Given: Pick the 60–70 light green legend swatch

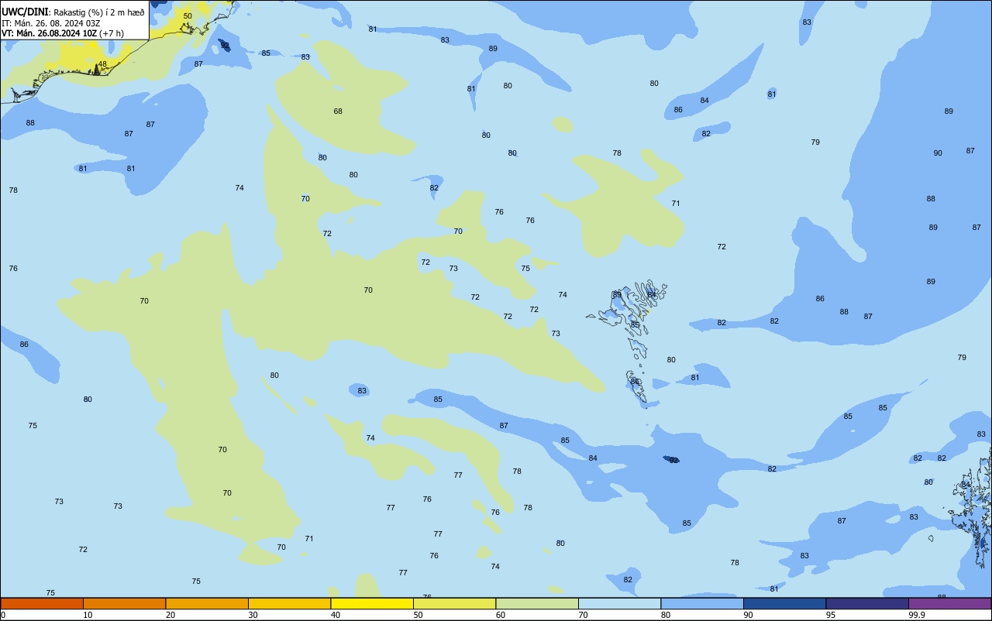Looking at the screenshot, I should [537, 603].
